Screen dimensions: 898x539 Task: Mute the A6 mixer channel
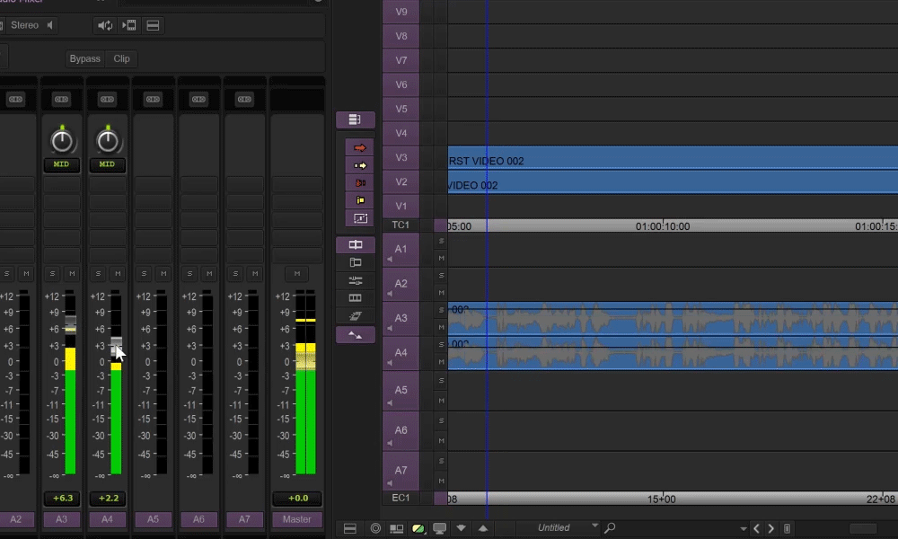coord(209,274)
